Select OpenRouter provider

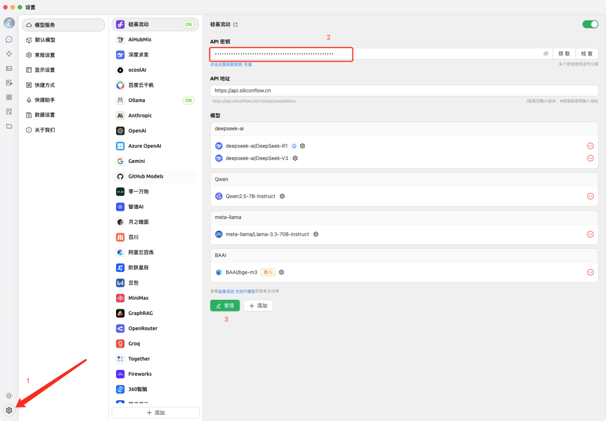pyautogui.click(x=155, y=328)
